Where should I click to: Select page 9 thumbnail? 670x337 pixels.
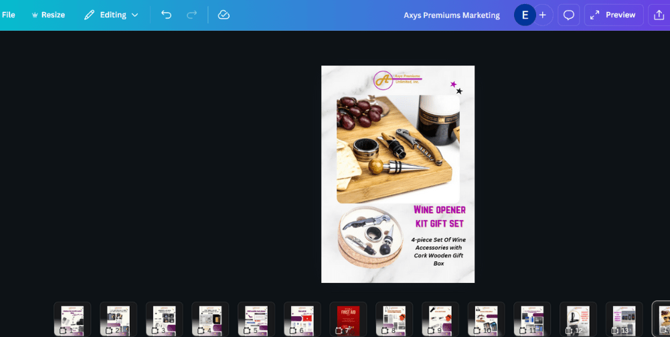(x=440, y=320)
